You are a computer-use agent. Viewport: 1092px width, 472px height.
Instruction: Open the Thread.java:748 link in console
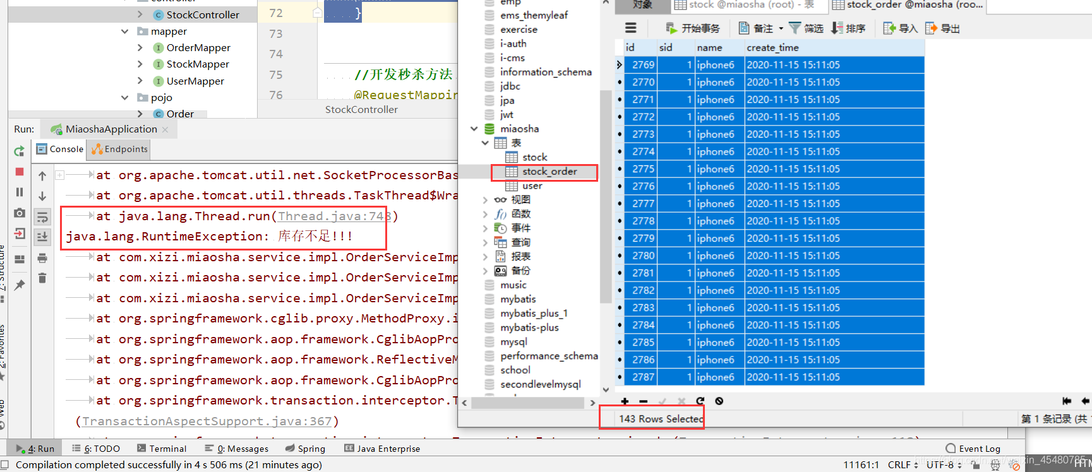click(335, 216)
